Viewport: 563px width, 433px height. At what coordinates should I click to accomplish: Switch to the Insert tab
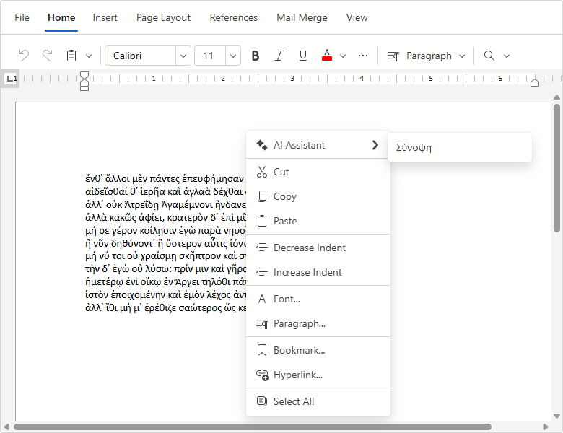click(105, 17)
